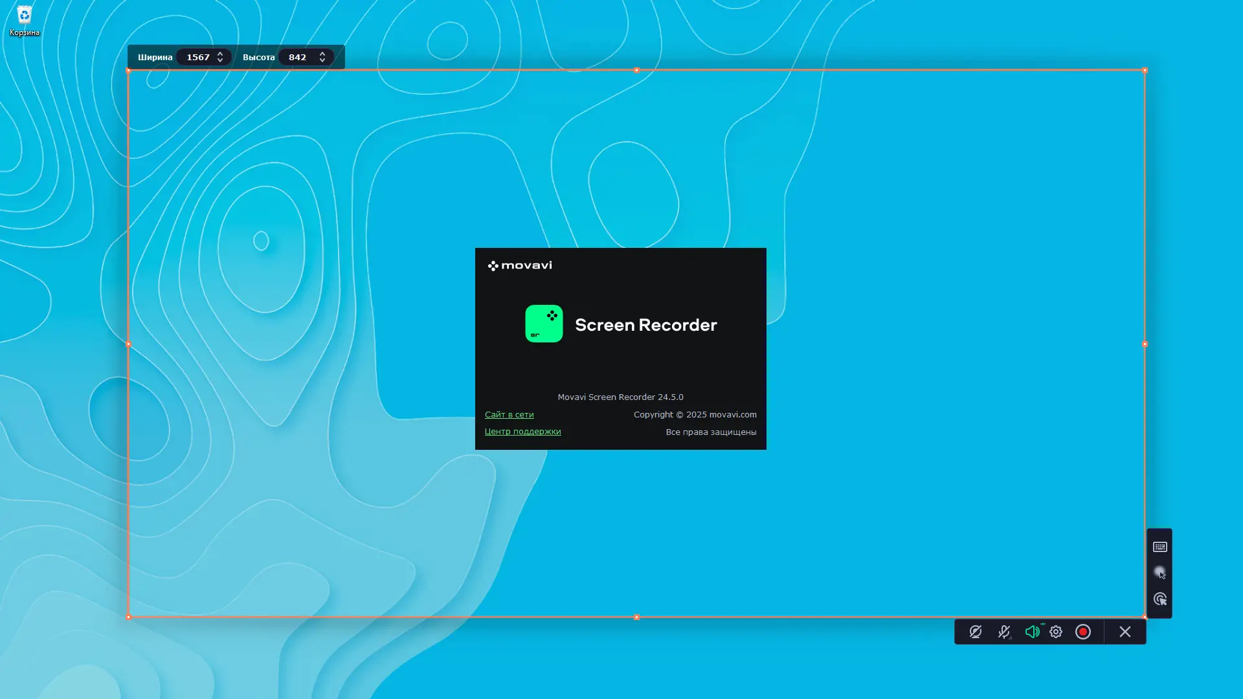Decrease Ширина value with down arrow
This screenshot has width=1243, height=699.
[x=220, y=61]
